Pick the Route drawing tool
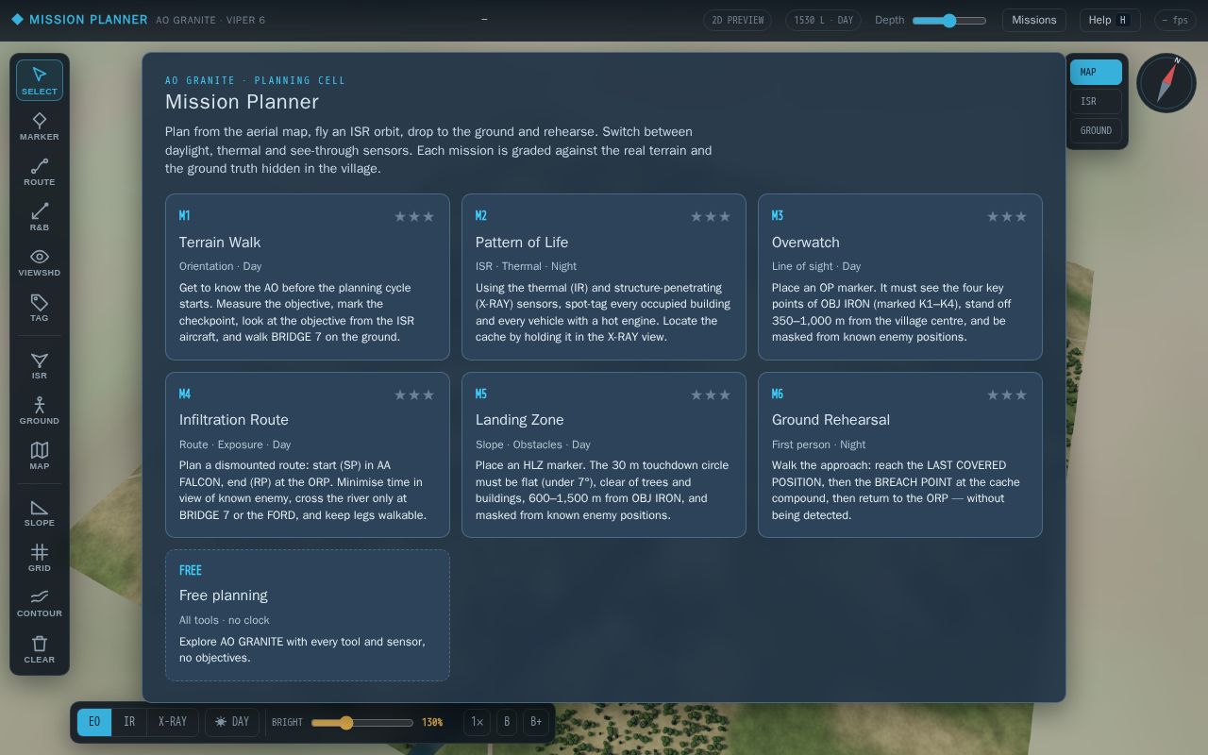 (x=40, y=171)
